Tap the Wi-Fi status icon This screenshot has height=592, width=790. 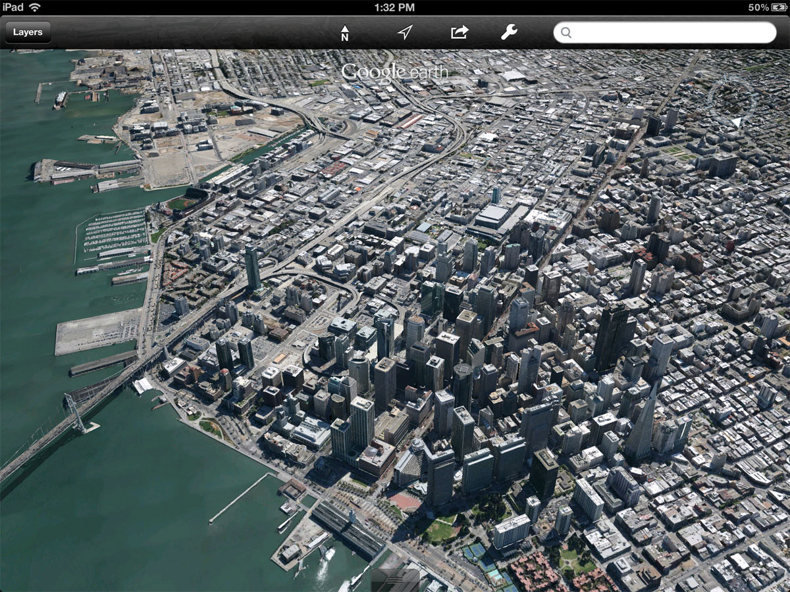coord(34,7)
